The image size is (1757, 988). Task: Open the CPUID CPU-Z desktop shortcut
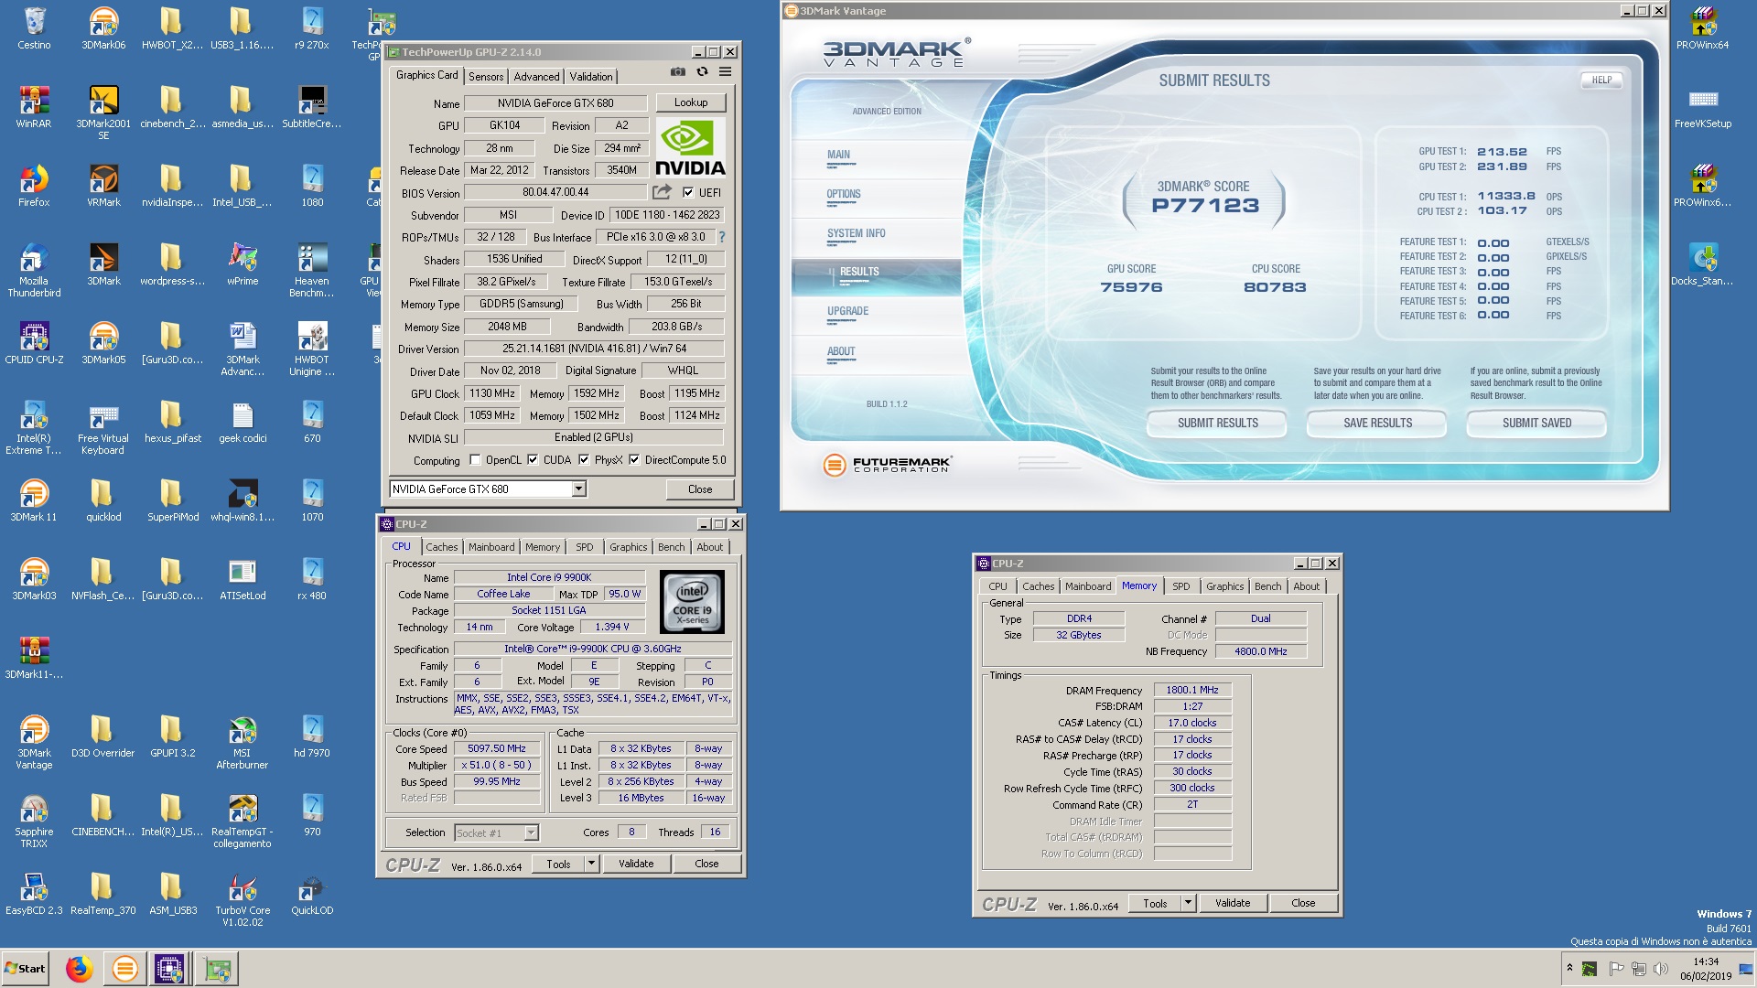point(34,343)
